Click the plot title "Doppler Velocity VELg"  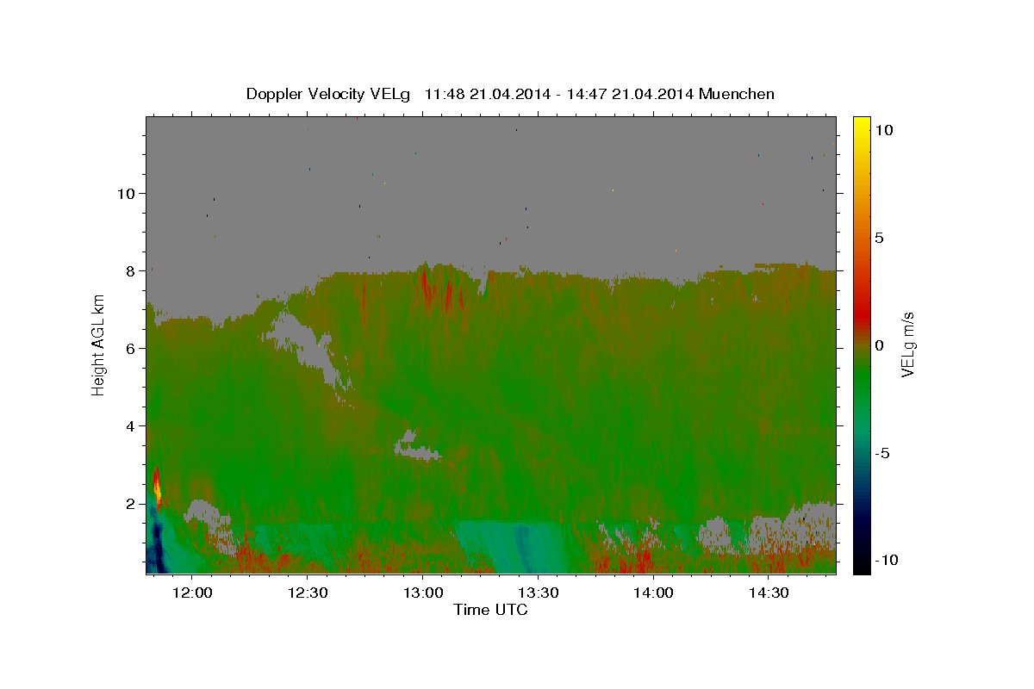330,94
